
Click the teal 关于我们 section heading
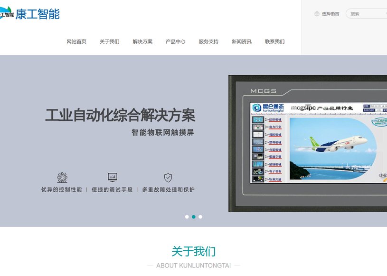pos(194,251)
